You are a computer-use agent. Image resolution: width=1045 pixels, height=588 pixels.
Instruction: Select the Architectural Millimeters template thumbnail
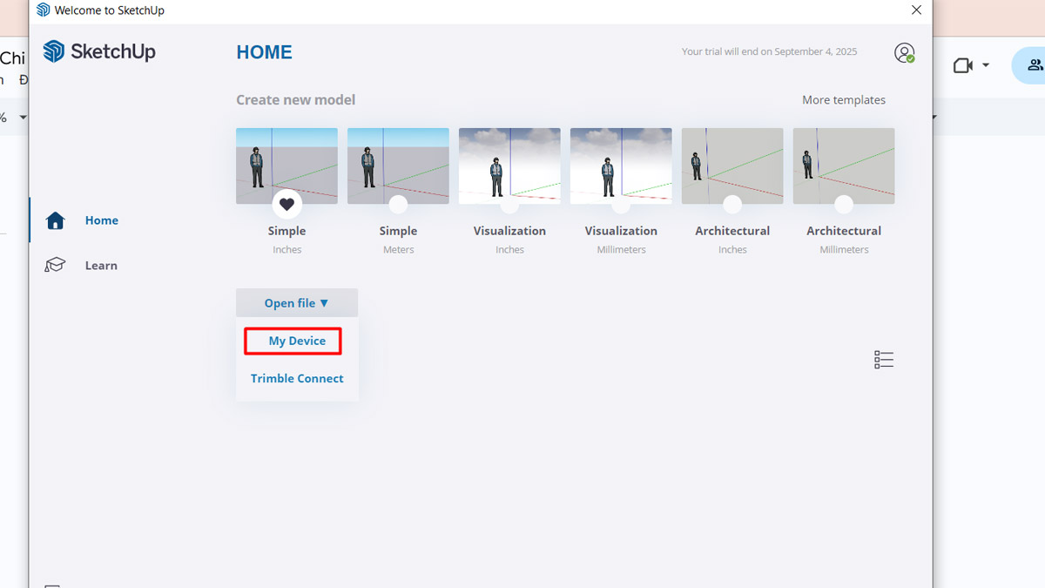coord(844,166)
